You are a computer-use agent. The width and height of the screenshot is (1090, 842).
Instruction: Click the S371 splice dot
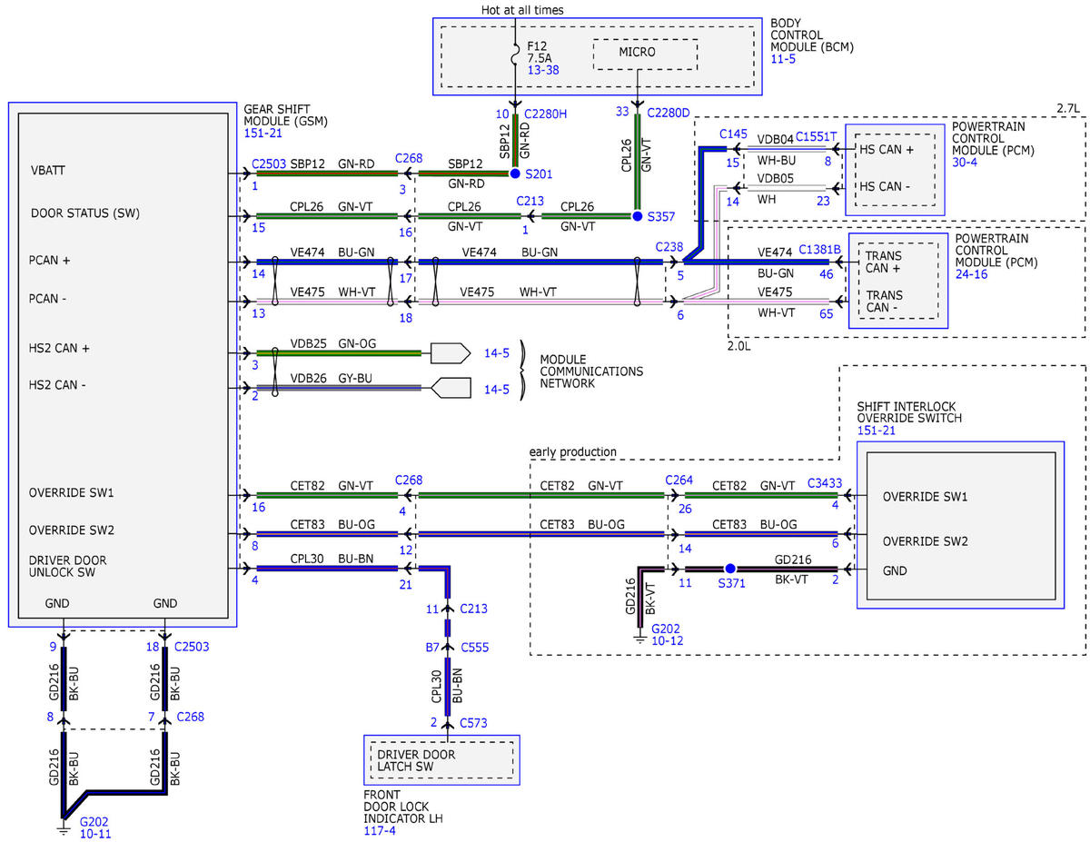(729, 569)
